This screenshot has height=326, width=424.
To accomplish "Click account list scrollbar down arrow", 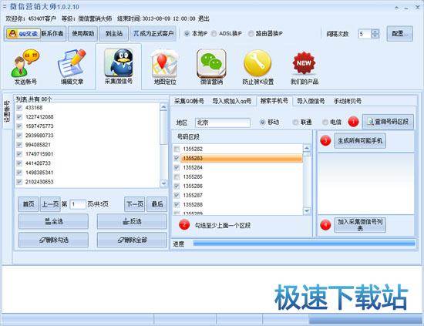I will click(x=163, y=183).
